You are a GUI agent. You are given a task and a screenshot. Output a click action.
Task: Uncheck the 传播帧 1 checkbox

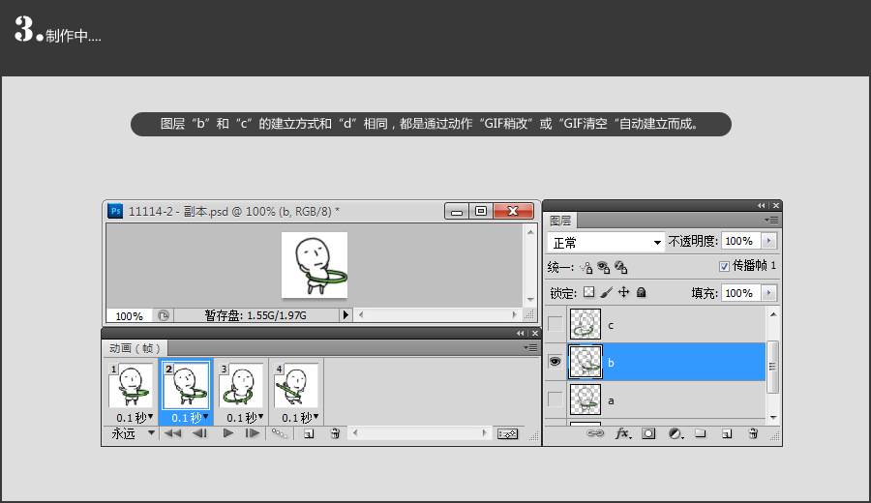click(724, 266)
